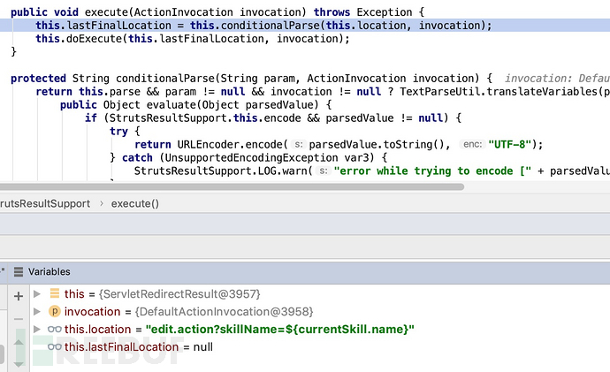Expand the invocation DefaultActionInvocation variable
This screenshot has height=372, width=610.
coord(37,312)
